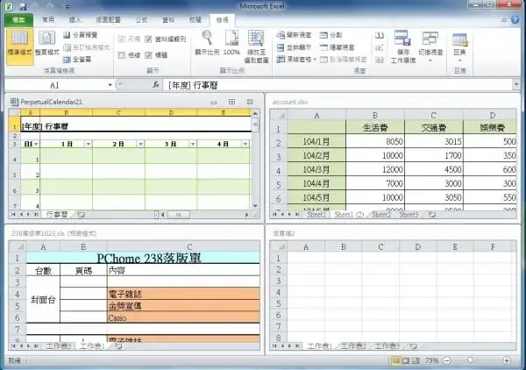526x370 pixels.
Task: Switch to Page Layout view (整頁模式)
Action: pos(47,44)
